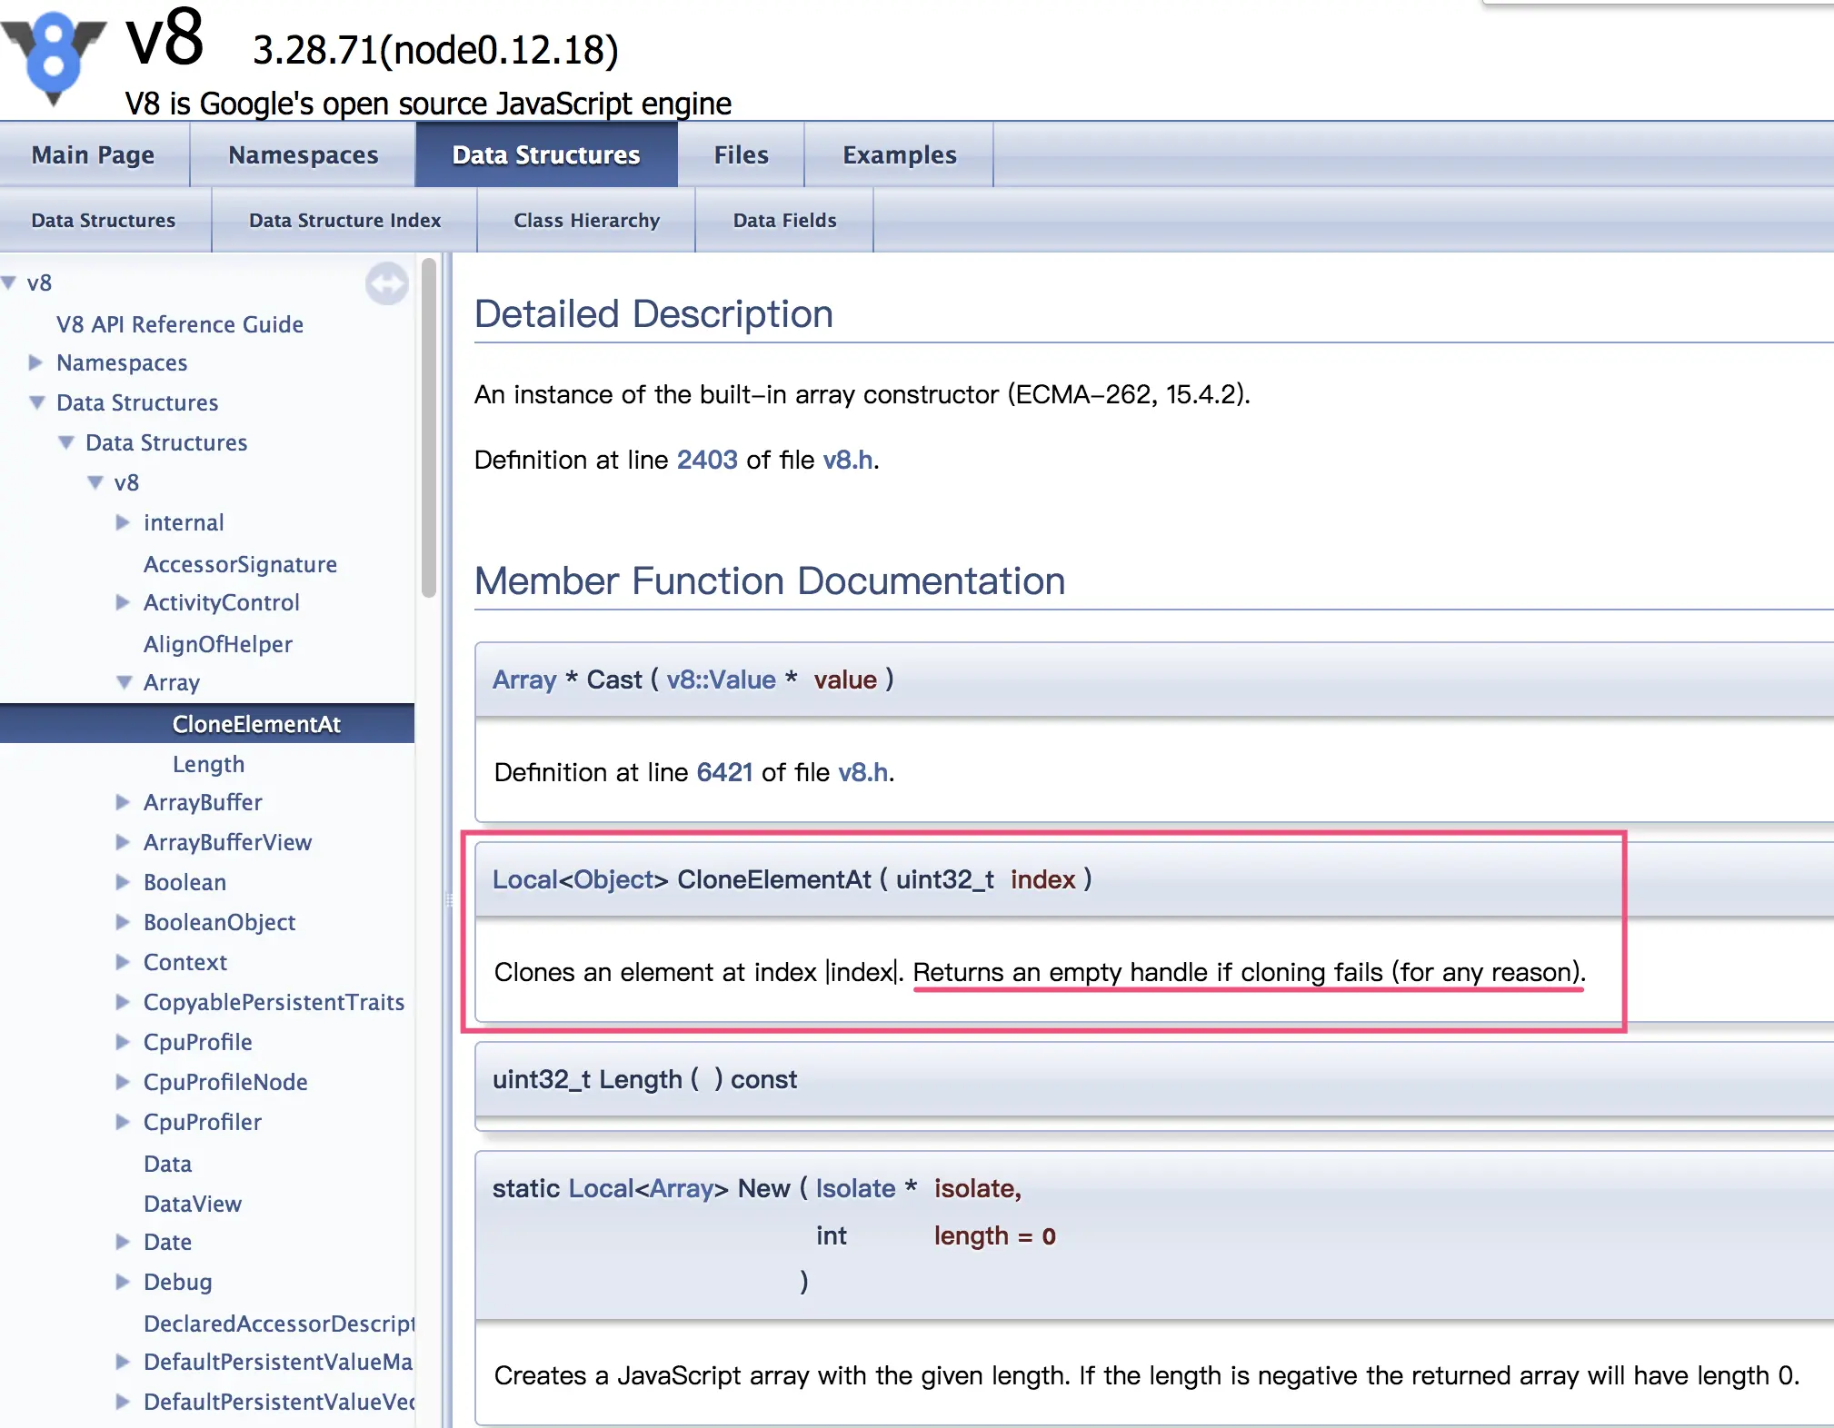Open the Namespaces tab
The width and height of the screenshot is (1834, 1428).
click(x=303, y=155)
